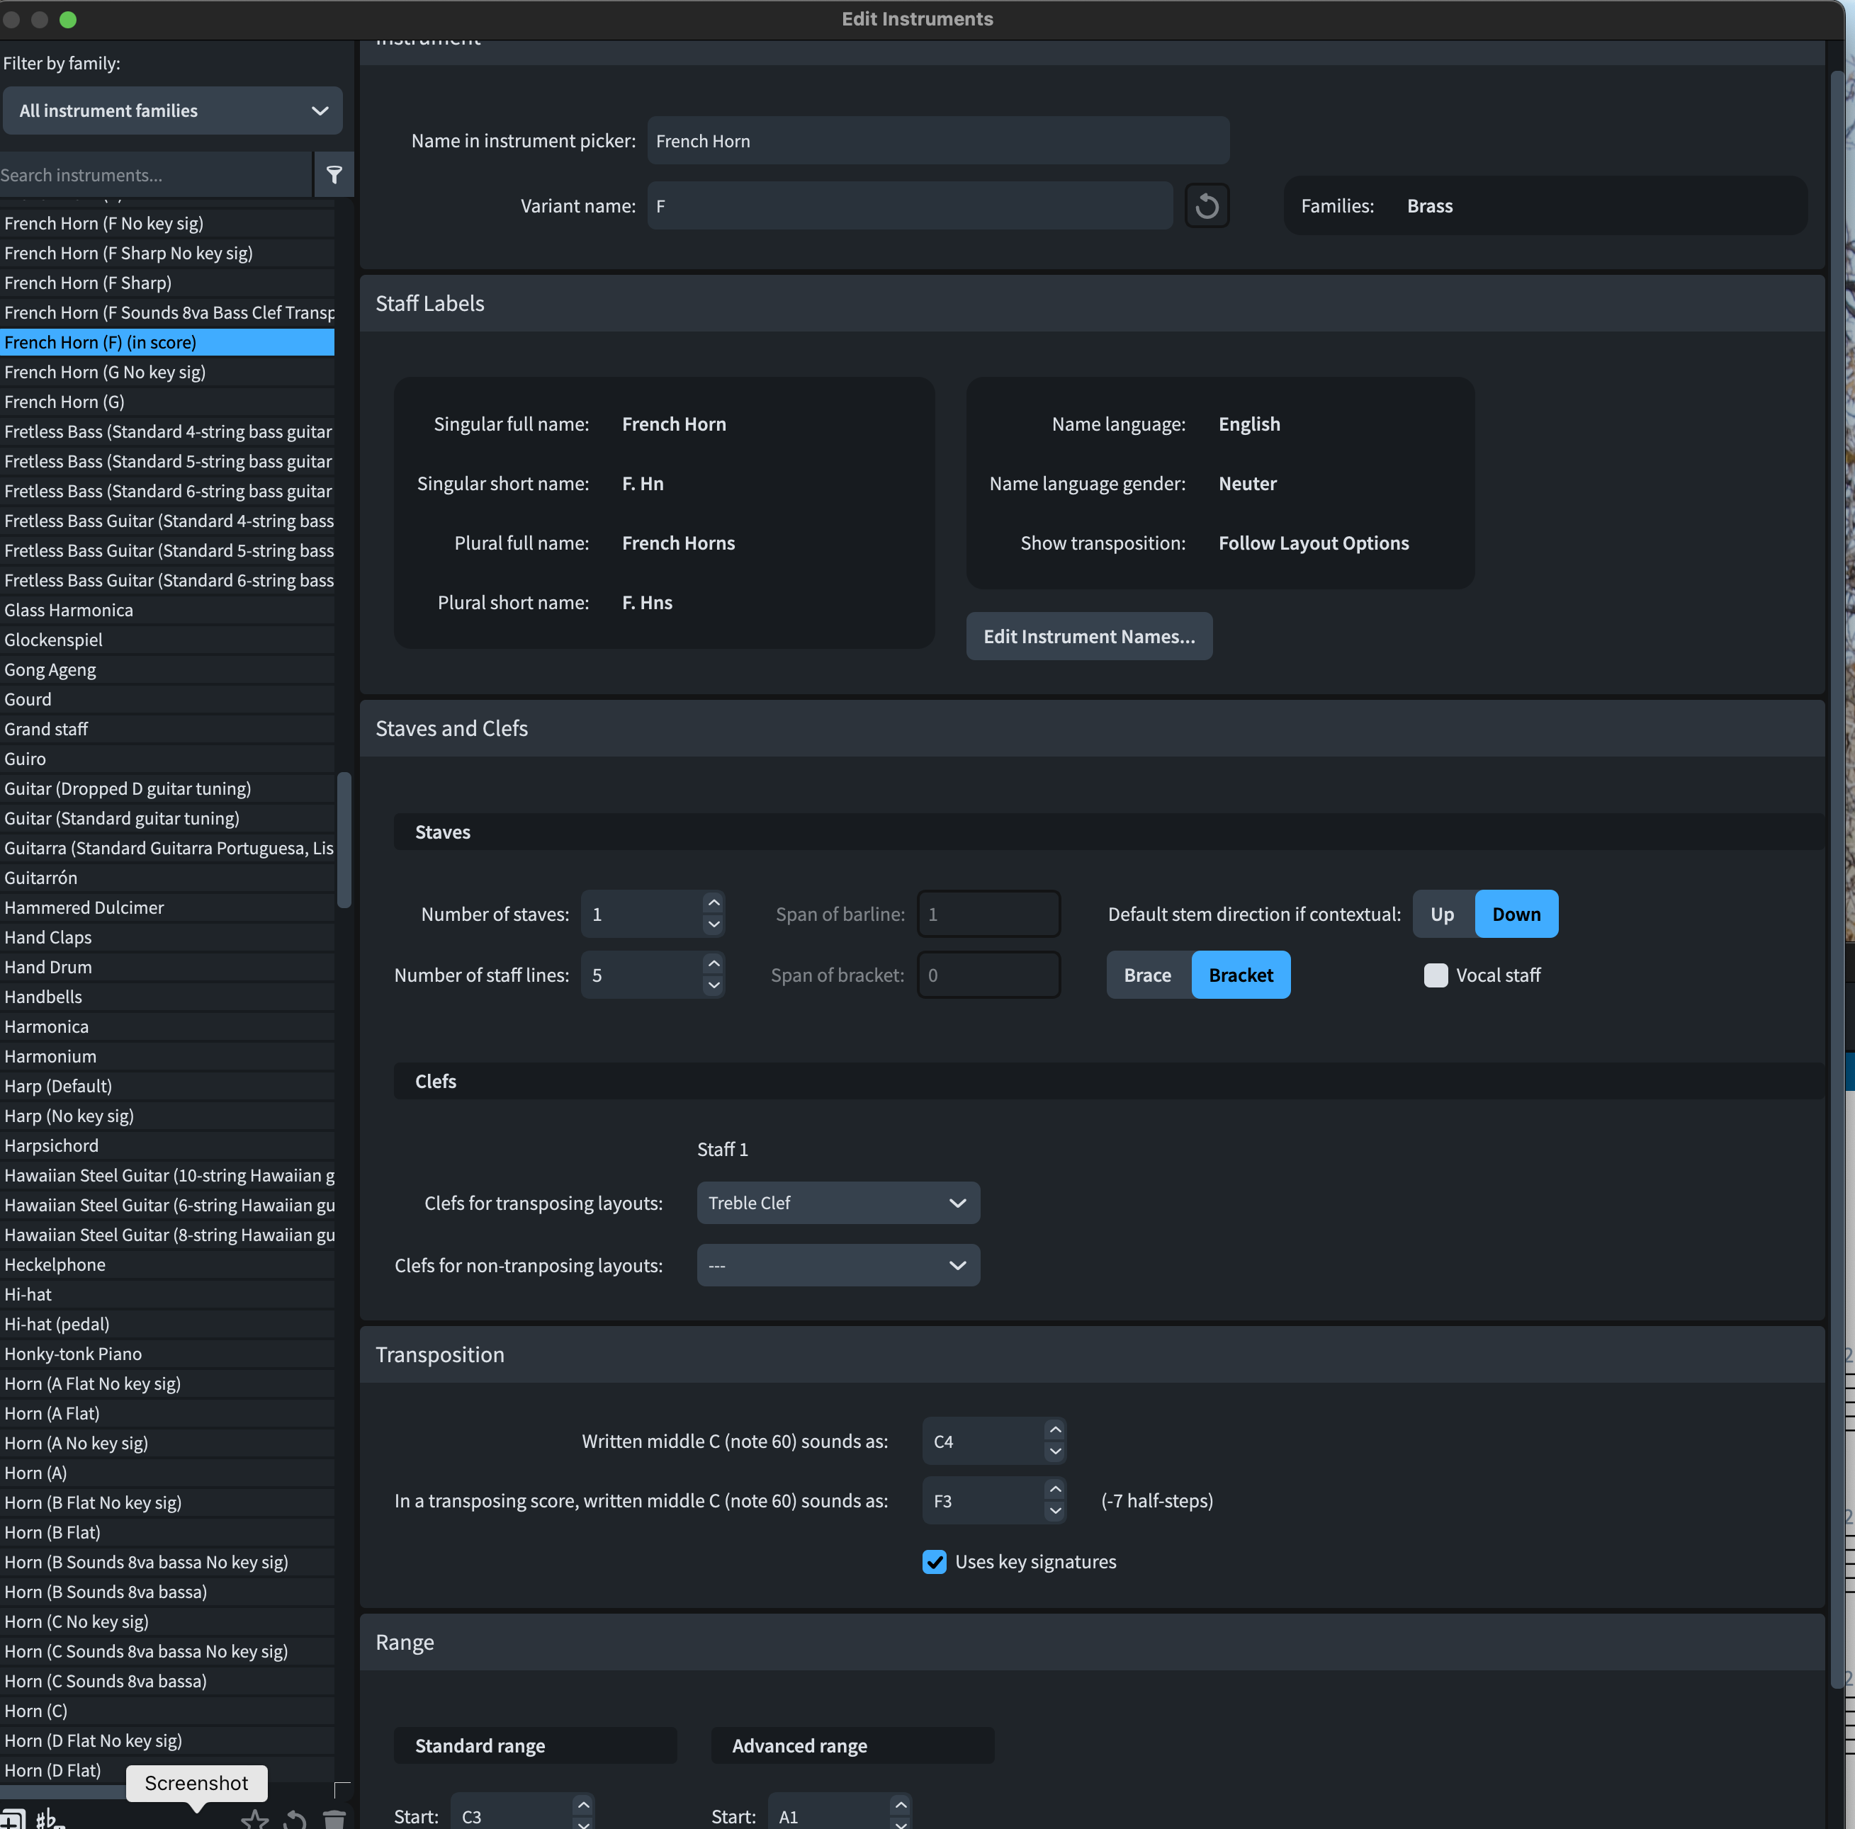Click the sharp-flat transposition instrument icon
1855x1829 pixels.
point(50,1818)
